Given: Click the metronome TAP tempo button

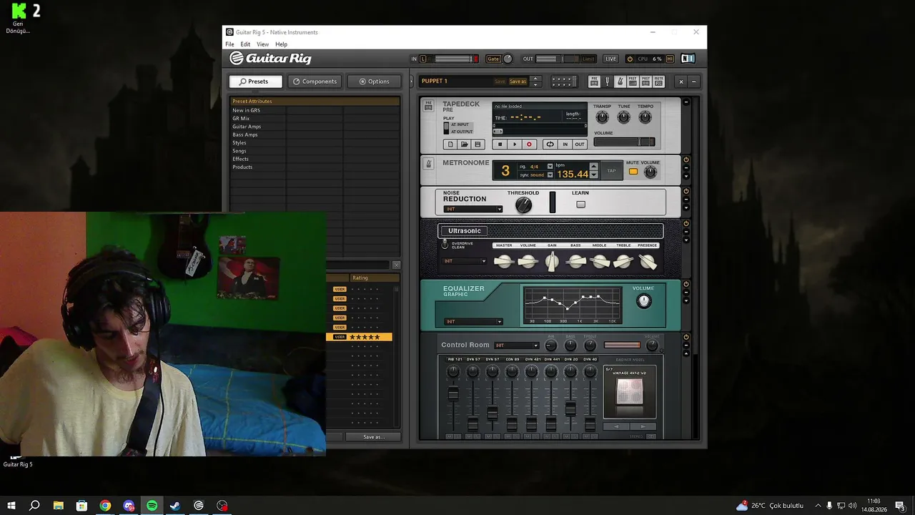Looking at the screenshot, I should tap(611, 171).
